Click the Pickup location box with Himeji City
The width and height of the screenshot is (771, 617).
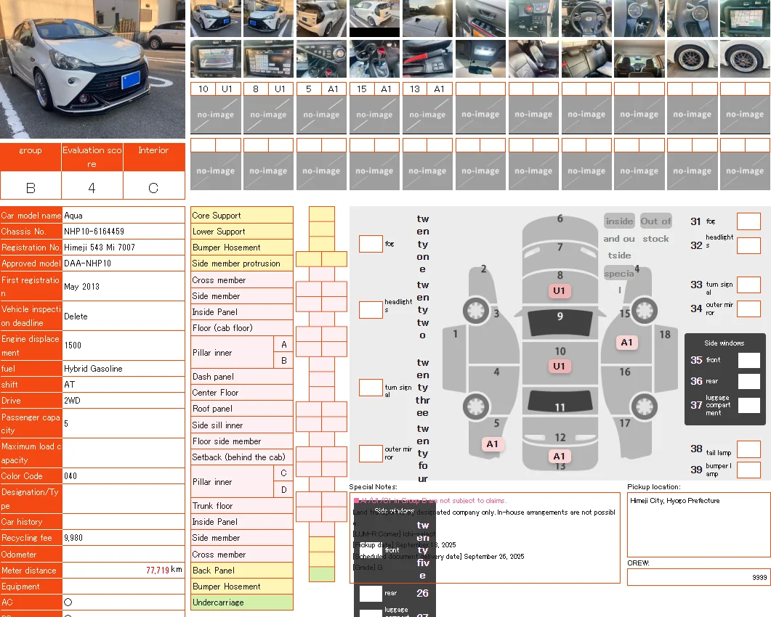[x=699, y=525]
